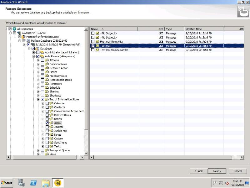Switch to Backup Exec taskbar icon

[58, 183]
